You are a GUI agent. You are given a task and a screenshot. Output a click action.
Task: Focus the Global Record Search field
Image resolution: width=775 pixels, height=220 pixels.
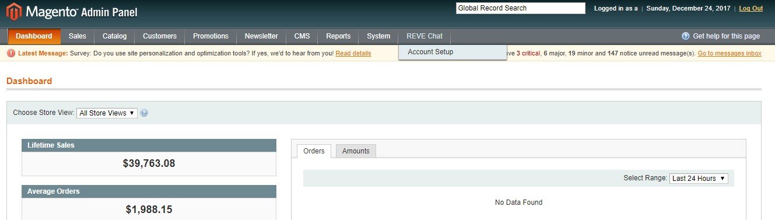point(521,8)
